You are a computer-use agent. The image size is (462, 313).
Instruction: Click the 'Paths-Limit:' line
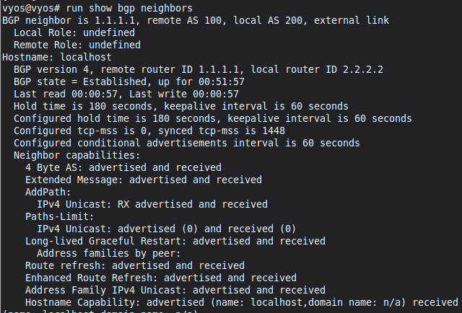pyautogui.click(x=60, y=217)
